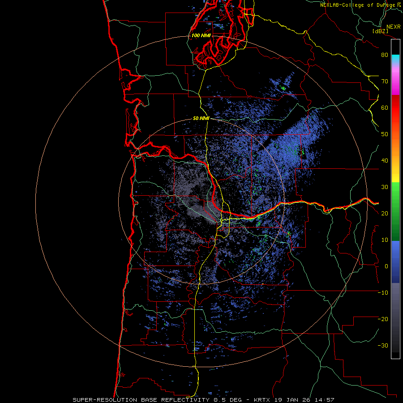Click the -20 value on the dBZ scale
Screen dimensions: 403x403
click(383, 319)
